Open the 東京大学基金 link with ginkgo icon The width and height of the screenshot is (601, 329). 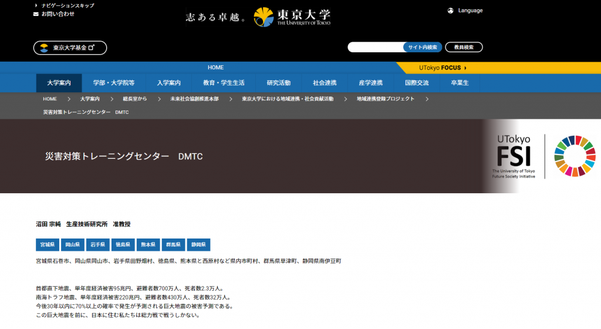(70, 48)
